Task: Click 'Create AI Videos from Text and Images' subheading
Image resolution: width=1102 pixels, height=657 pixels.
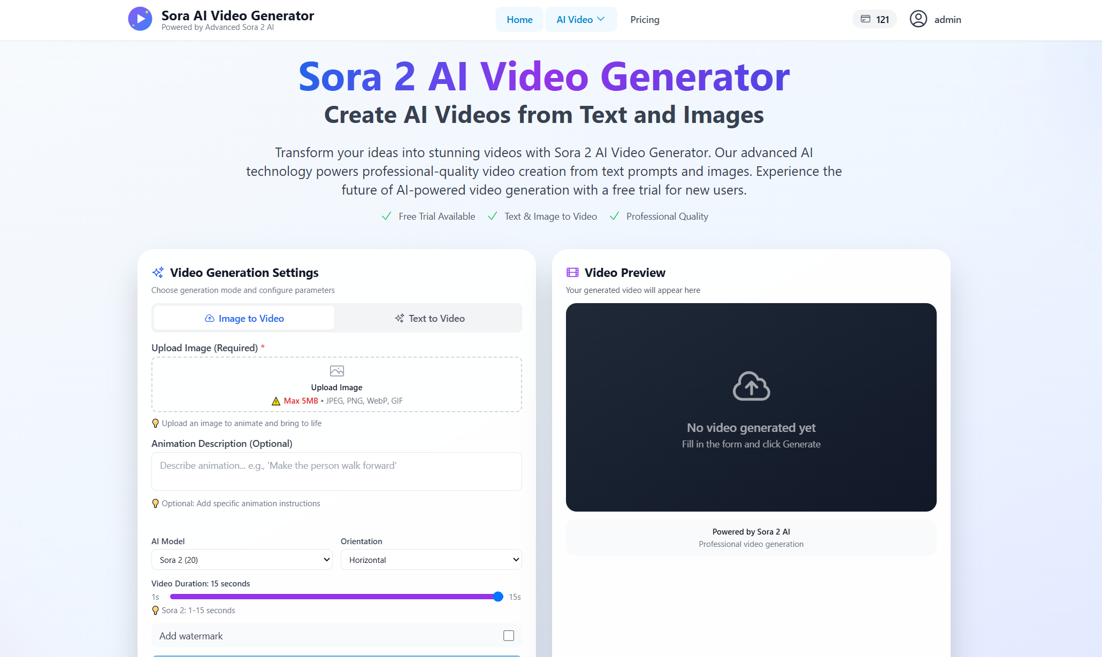Action: 544,115
